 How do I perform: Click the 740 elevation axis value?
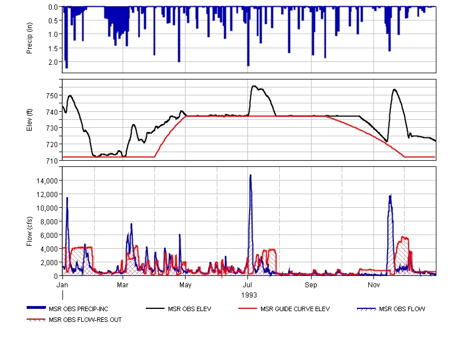pyautogui.click(x=52, y=112)
